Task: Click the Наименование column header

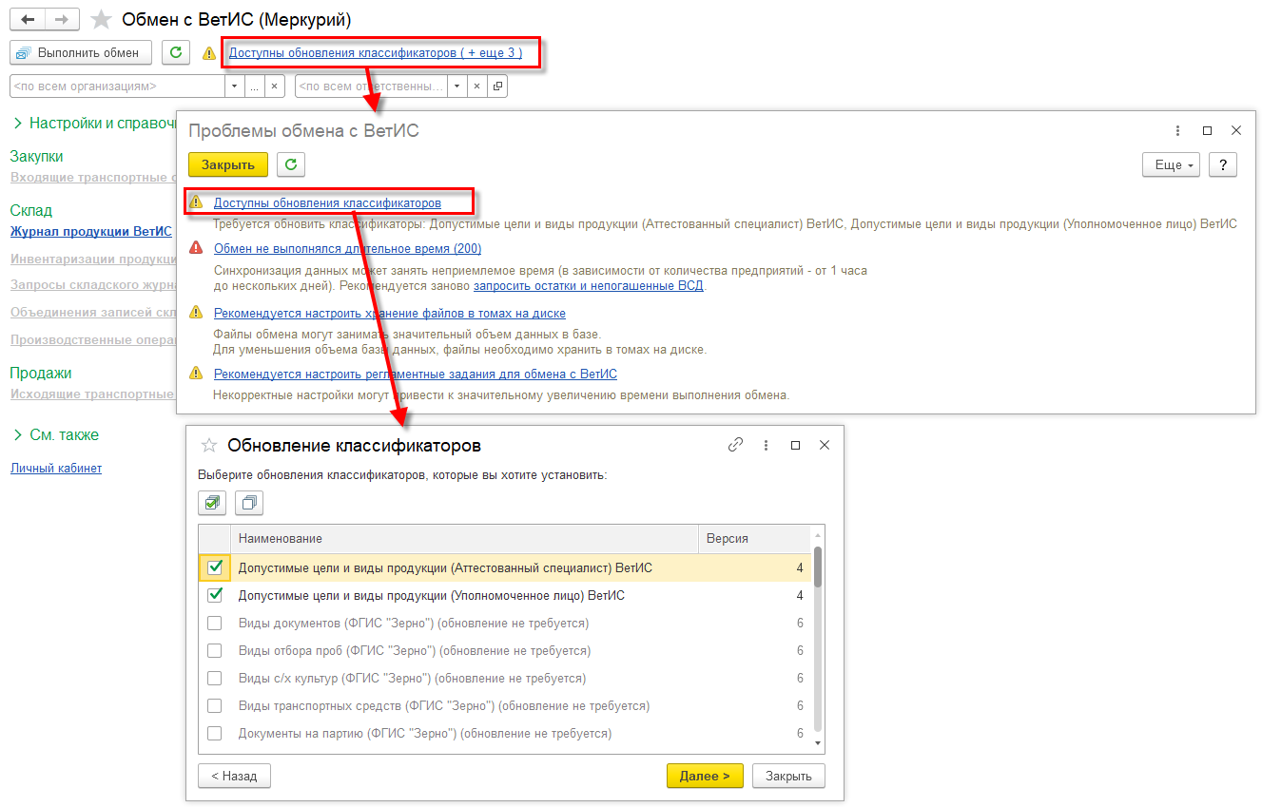Action: [465, 539]
